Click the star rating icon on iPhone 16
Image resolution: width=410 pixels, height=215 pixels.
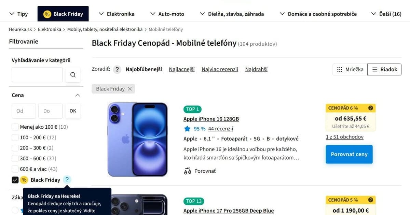pos(187,129)
